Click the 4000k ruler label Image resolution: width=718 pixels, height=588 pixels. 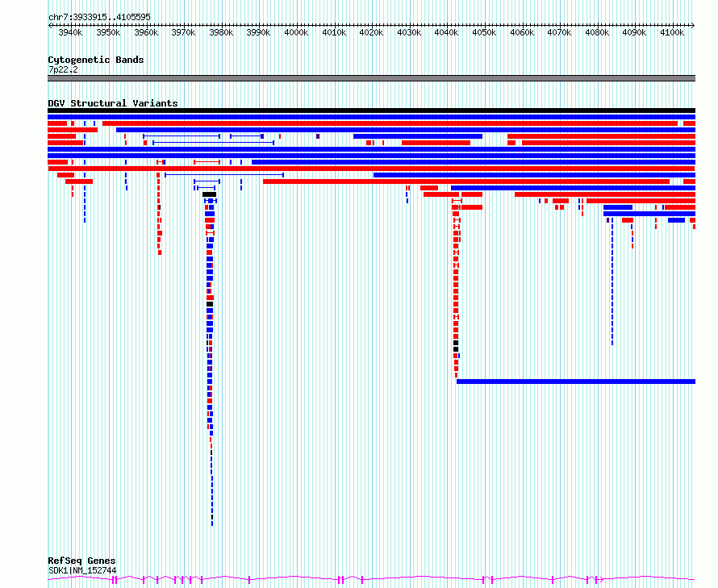tap(296, 32)
